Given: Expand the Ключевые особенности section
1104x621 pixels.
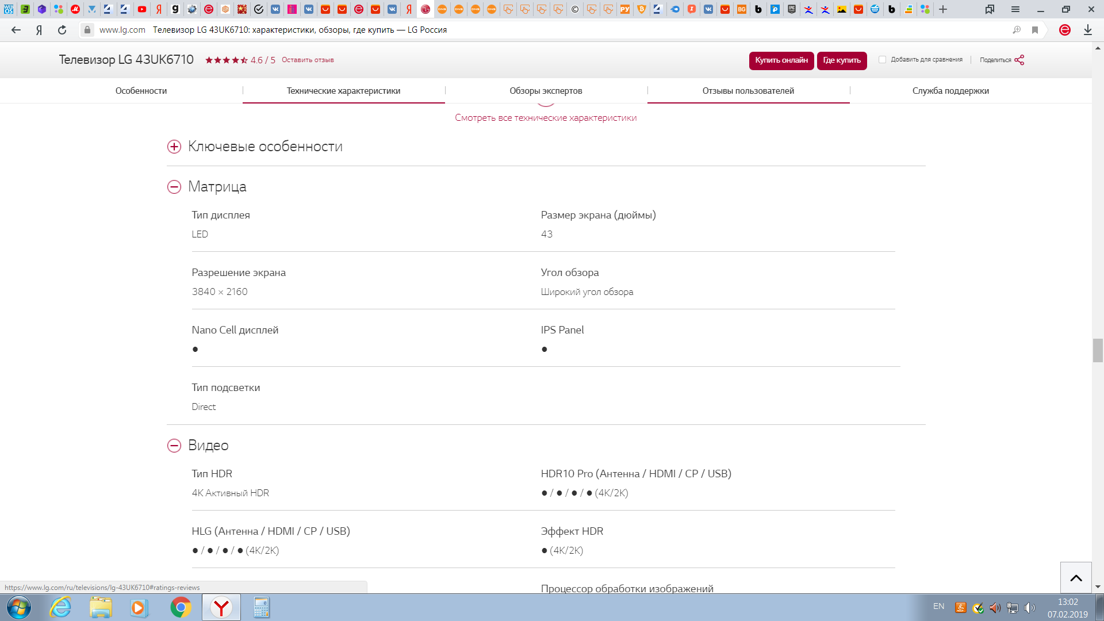Looking at the screenshot, I should tap(174, 147).
